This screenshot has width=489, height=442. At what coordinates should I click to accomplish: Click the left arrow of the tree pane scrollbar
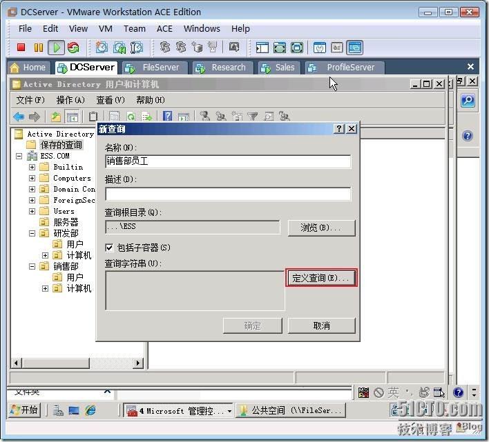[x=17, y=363]
